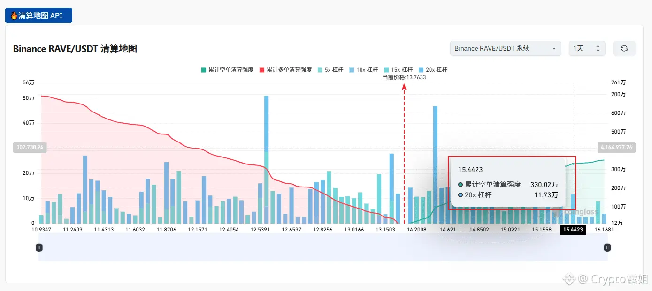The height and width of the screenshot is (291, 652).
Task: Click the right zoom range slider handle
Action: tap(607, 247)
